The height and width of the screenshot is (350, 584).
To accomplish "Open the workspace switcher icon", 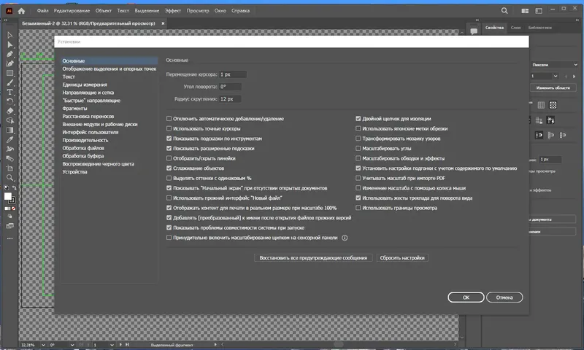I will tap(539, 11).
